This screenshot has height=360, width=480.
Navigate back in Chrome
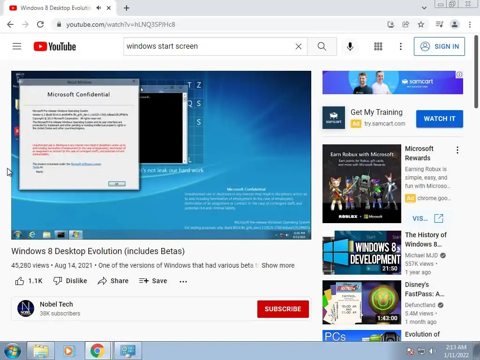tap(10, 24)
